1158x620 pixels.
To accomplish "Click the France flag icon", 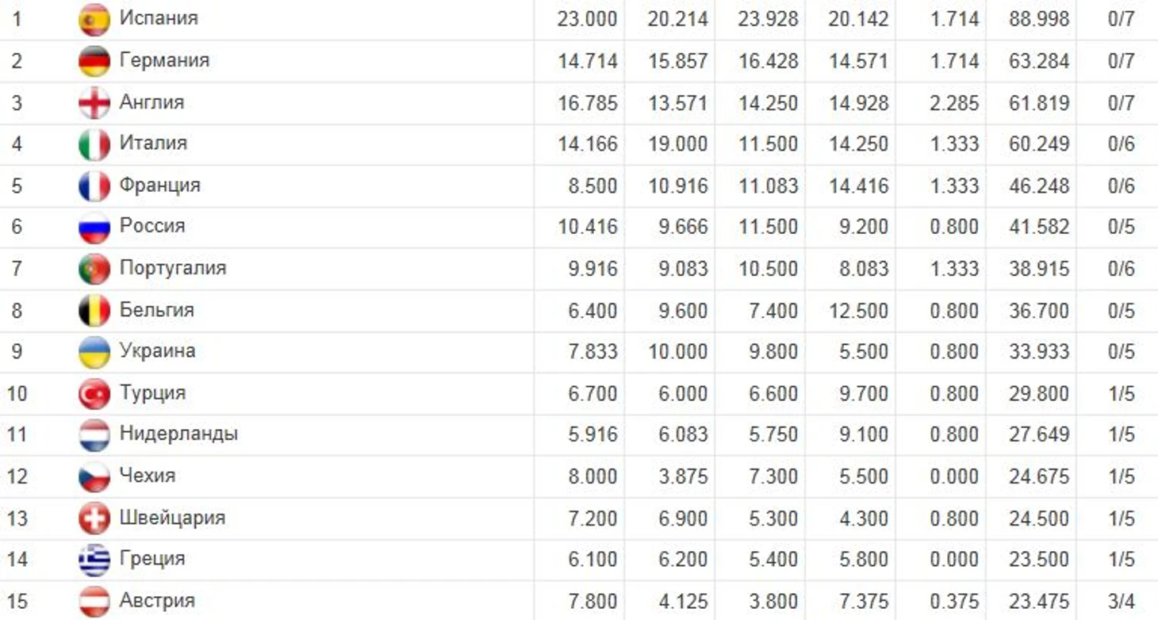I will (x=94, y=186).
